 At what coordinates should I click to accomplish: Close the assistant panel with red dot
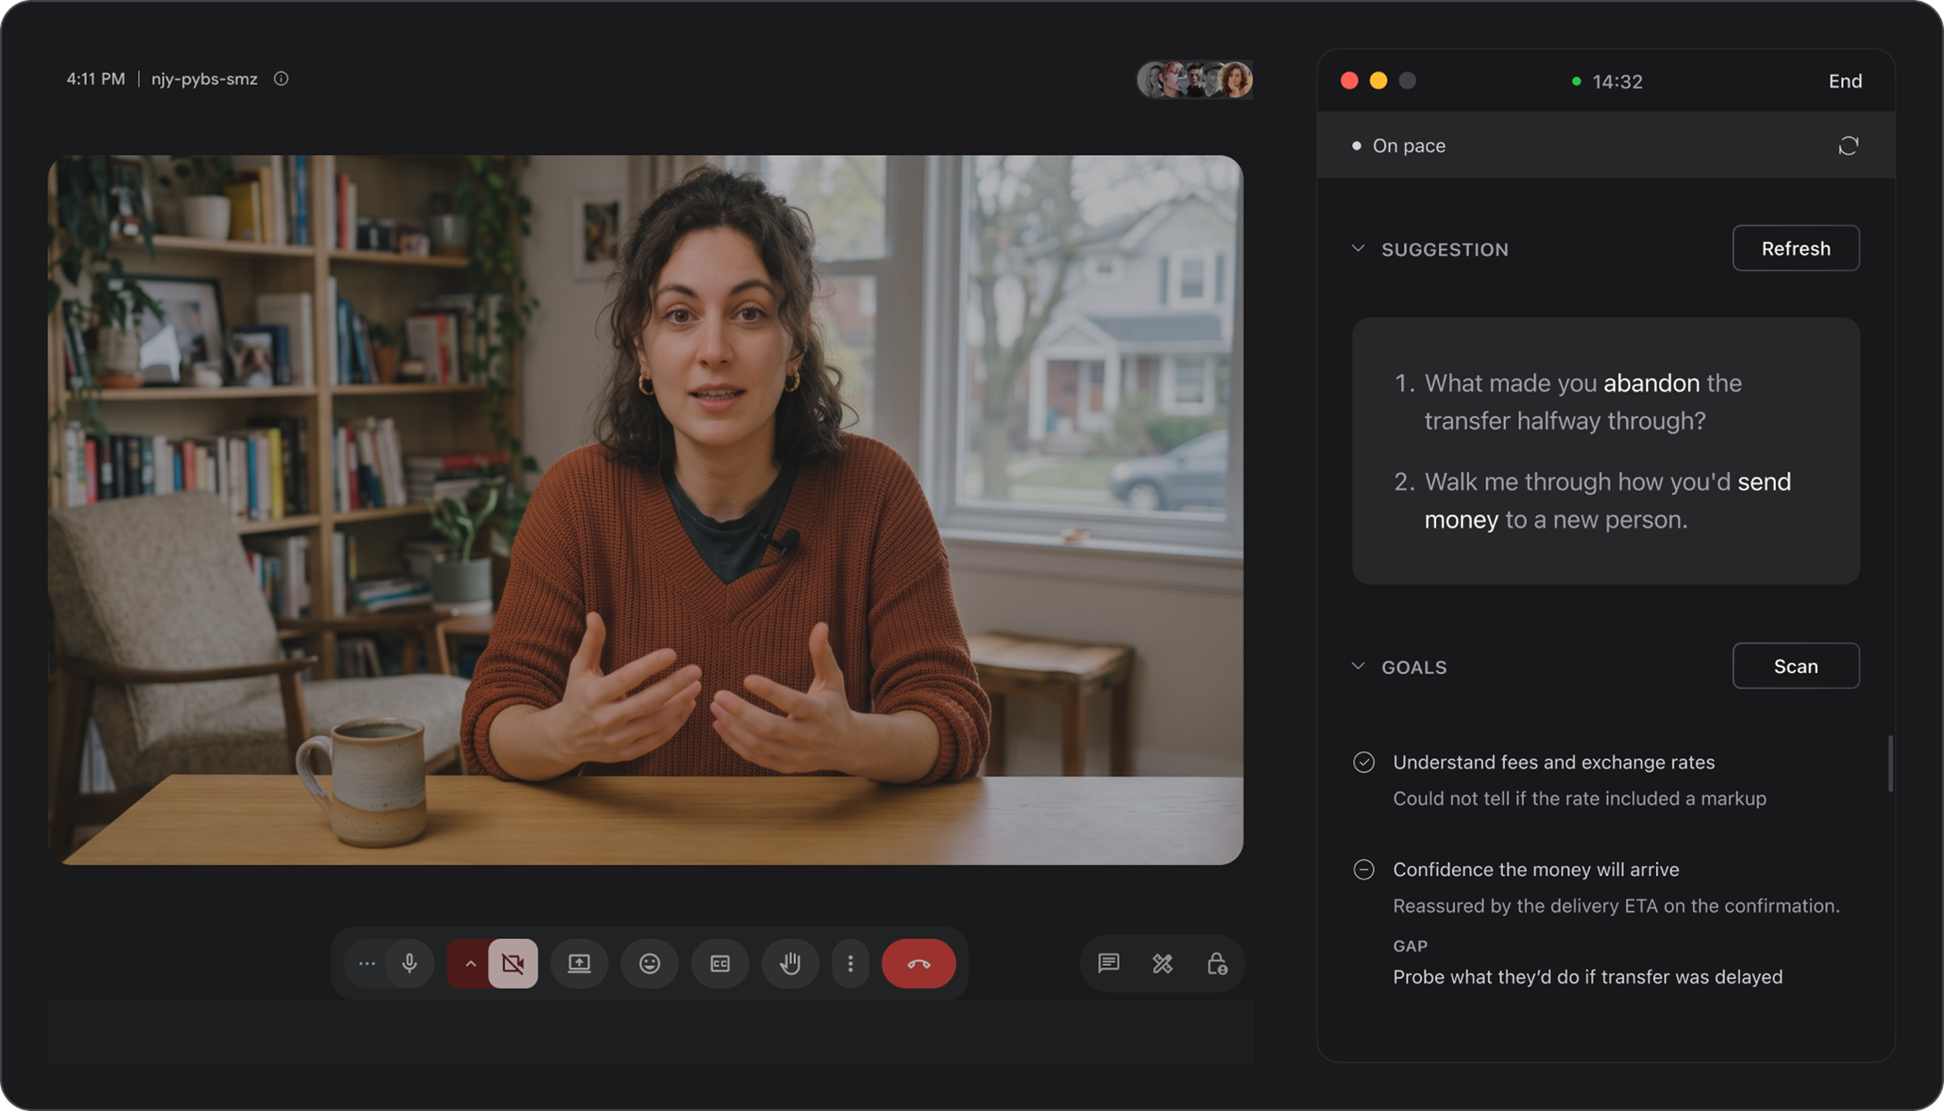(1349, 81)
